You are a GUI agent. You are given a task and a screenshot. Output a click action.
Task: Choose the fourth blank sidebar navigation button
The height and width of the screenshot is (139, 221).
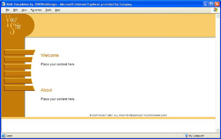[17, 74]
